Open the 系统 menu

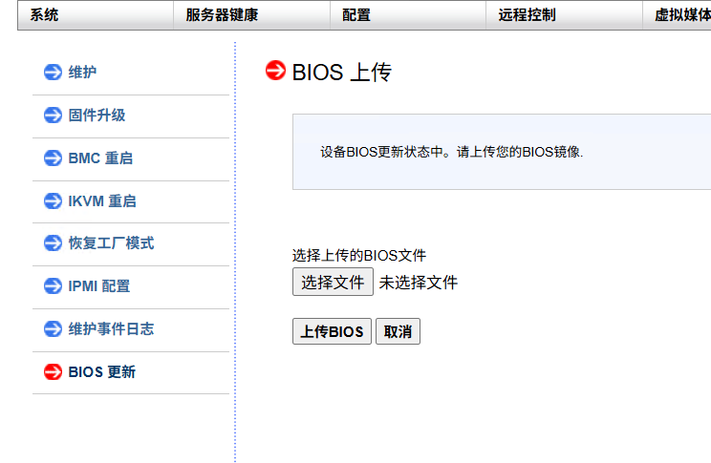(x=44, y=15)
